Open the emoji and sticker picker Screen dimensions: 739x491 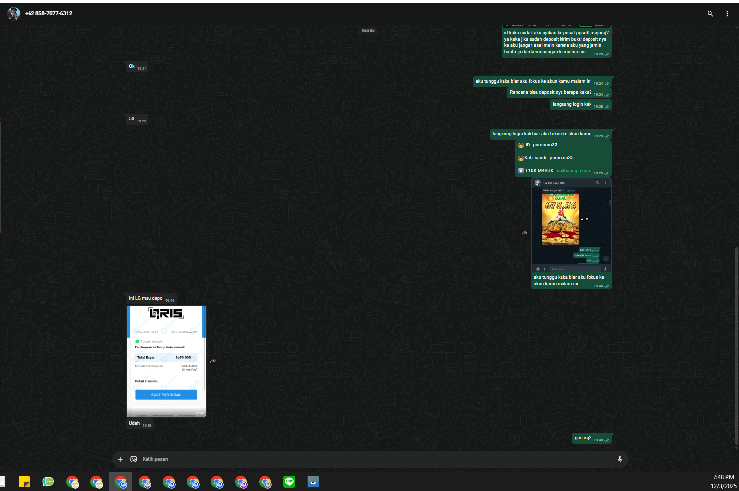(x=134, y=459)
